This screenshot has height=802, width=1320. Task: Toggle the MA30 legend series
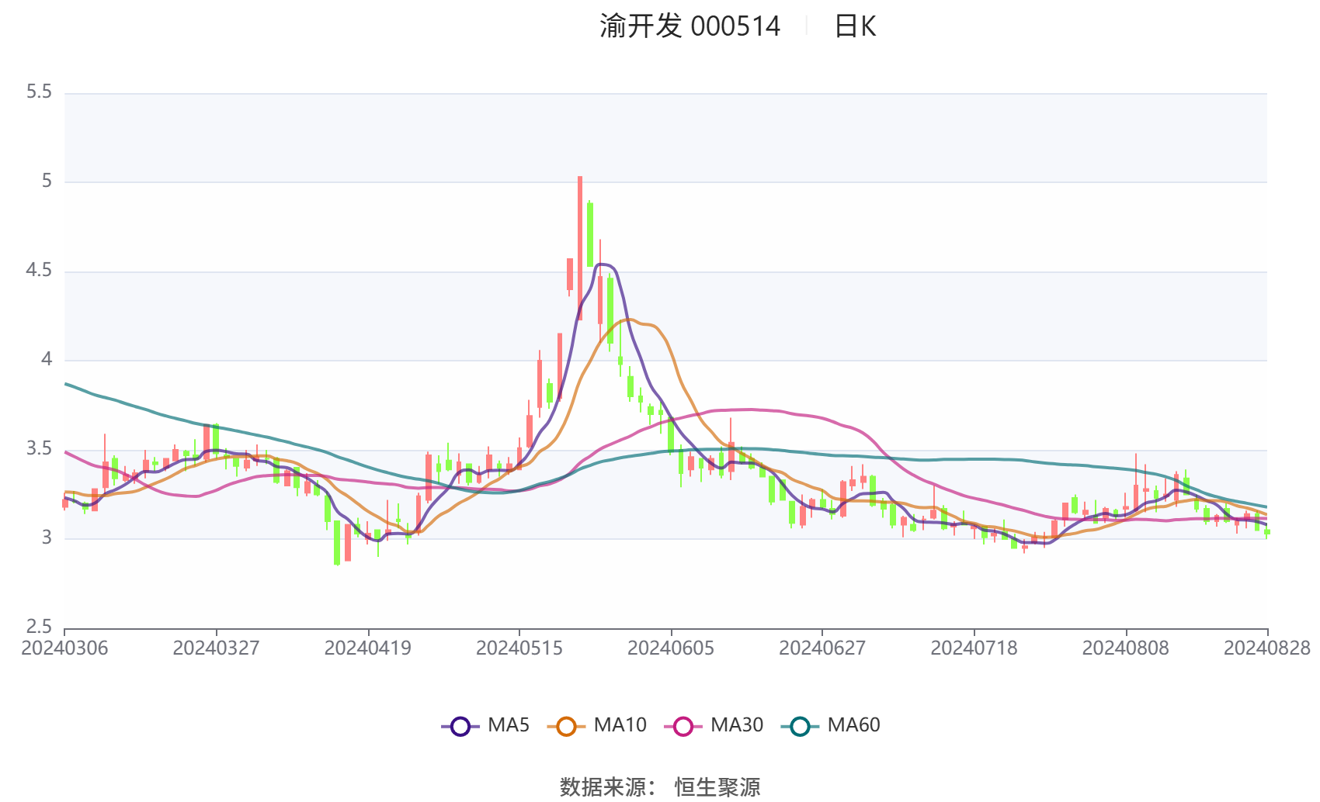(x=714, y=726)
